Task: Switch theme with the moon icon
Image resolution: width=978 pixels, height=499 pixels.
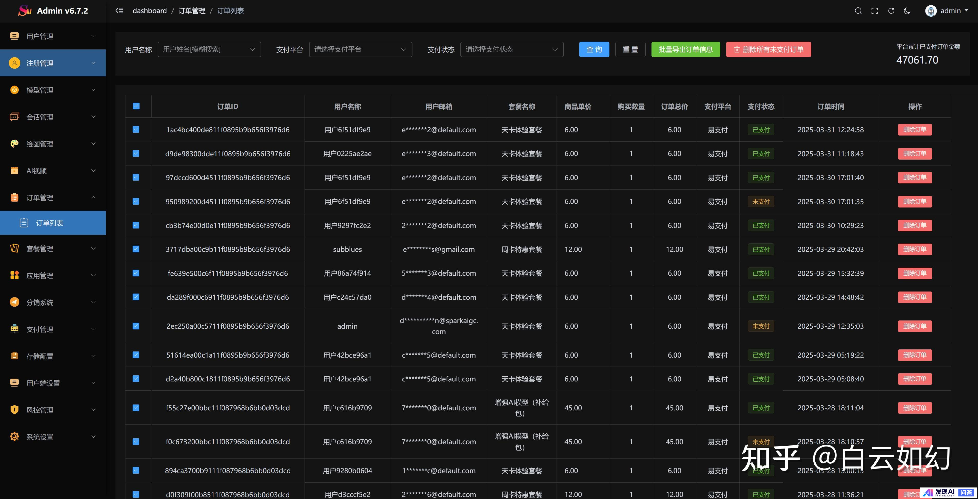Action: click(x=907, y=11)
